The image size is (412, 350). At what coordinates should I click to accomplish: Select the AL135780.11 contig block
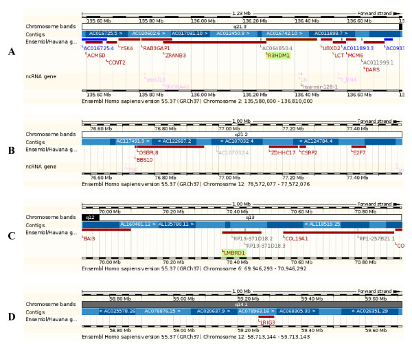click(x=176, y=224)
